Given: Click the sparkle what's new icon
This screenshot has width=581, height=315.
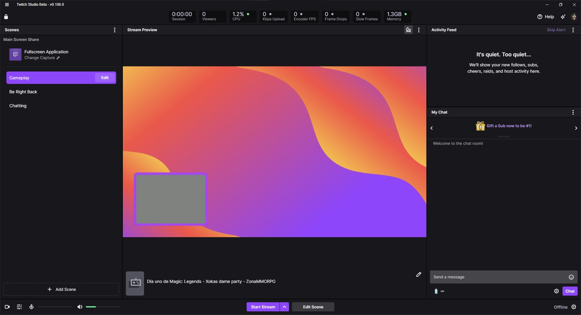Looking at the screenshot, I should click(x=563, y=17).
